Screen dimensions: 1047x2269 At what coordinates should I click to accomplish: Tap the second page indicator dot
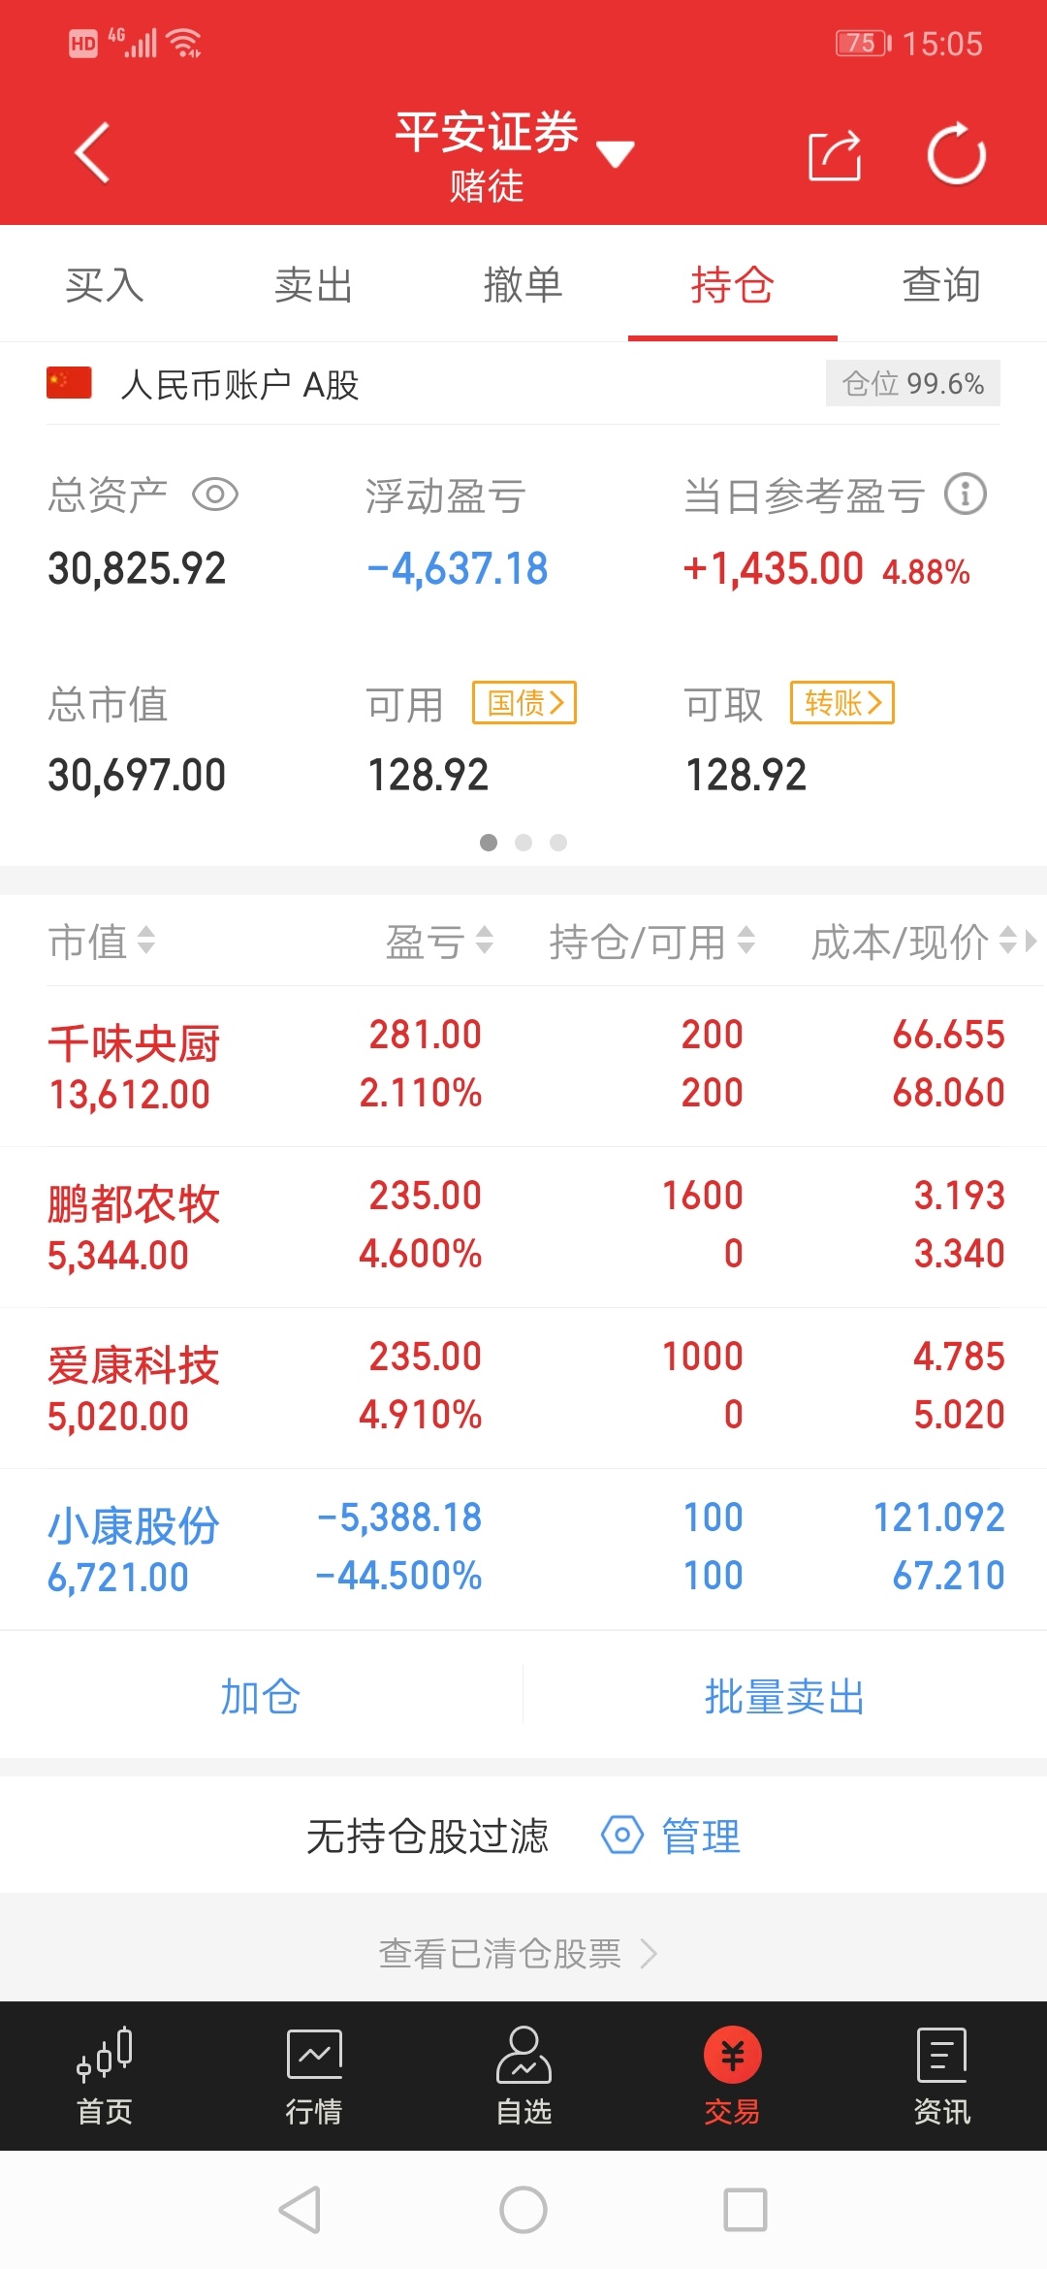point(523,843)
